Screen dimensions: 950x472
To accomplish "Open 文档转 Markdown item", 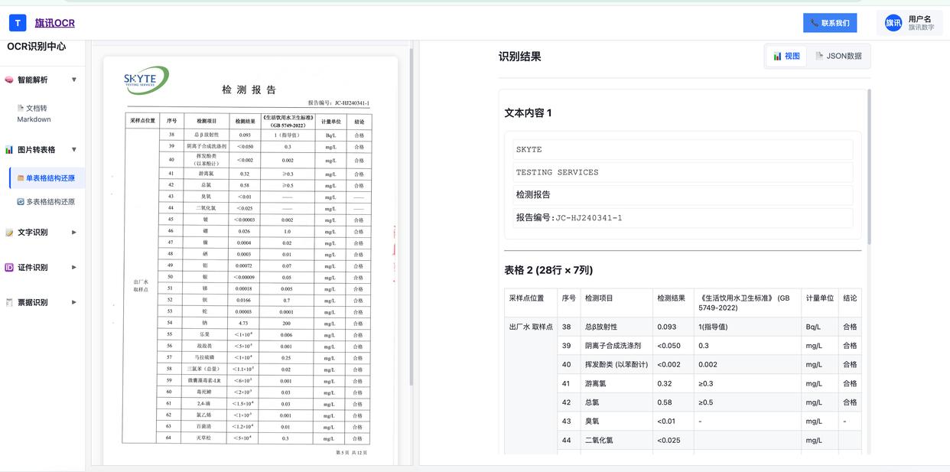I will pyautogui.click(x=34, y=113).
